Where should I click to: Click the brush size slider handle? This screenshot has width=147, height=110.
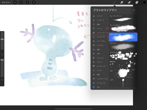(x=2, y=39)
